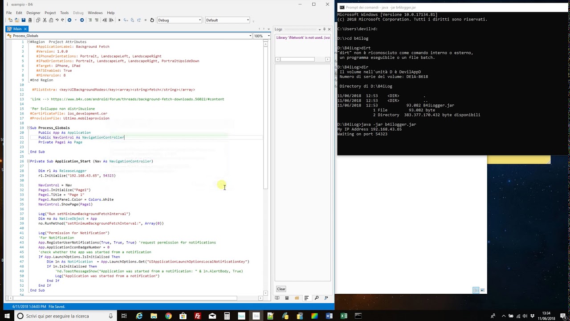The height and width of the screenshot is (321, 570).
Task: Click the iNetwork library warning message
Action: click(x=303, y=37)
